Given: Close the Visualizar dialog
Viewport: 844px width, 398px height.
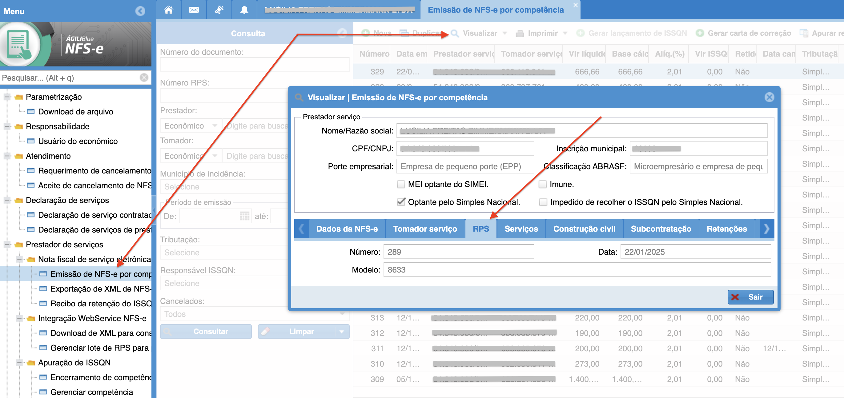Looking at the screenshot, I should [x=769, y=97].
